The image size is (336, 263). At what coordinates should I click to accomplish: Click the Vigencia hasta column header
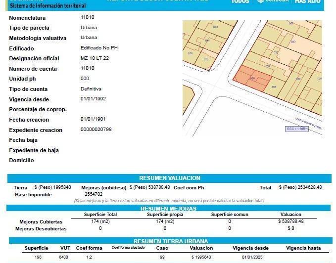303,248
